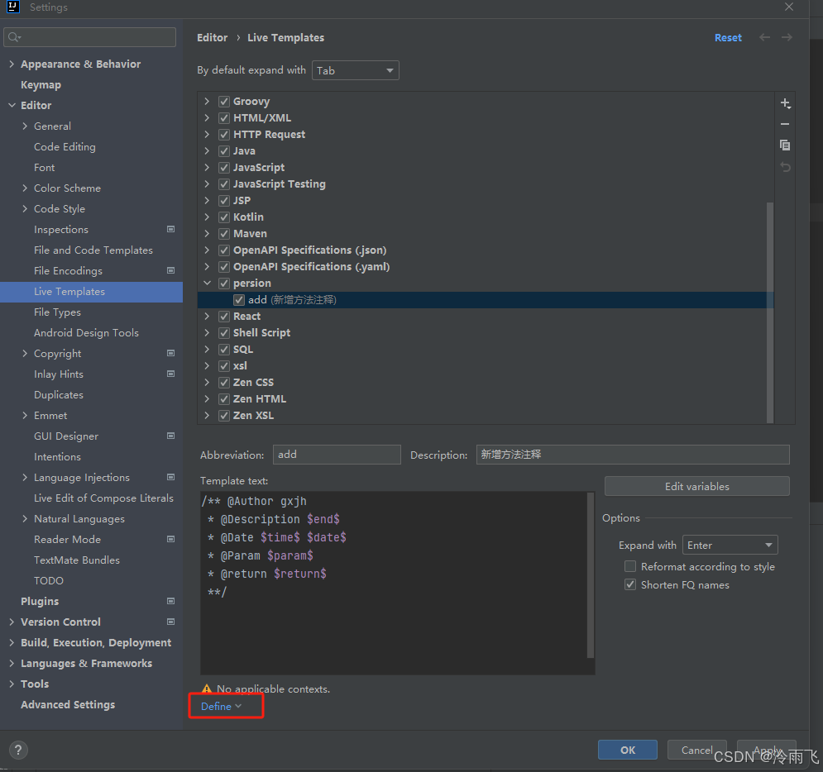
Task: Click the OK button
Action: (x=628, y=750)
